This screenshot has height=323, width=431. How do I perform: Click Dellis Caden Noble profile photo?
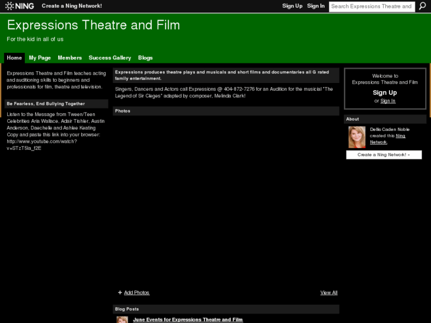(x=357, y=137)
